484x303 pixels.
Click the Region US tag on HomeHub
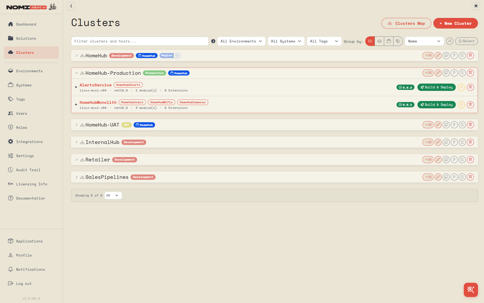(x=170, y=56)
